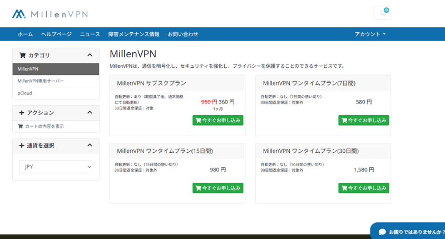This screenshot has width=445, height=239.
Task: Select pCloud category in sidebar
Action: point(56,93)
